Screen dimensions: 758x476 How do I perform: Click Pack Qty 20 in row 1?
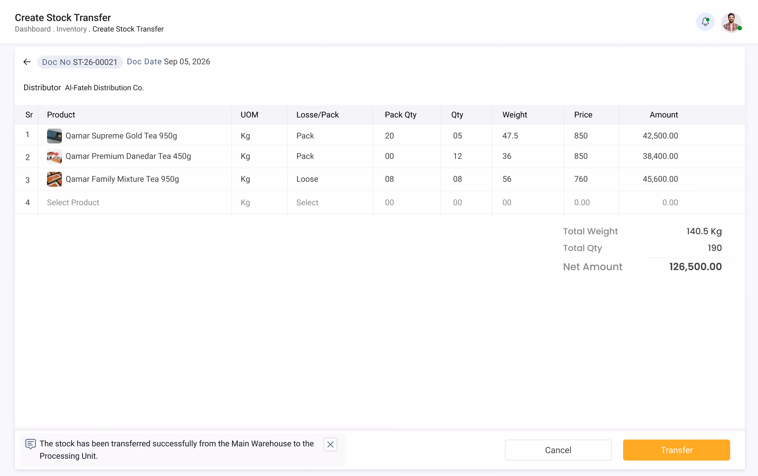(x=390, y=136)
